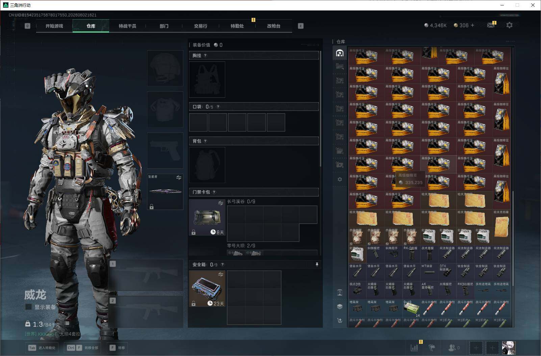
Task: Click the collection showcase icon in warehouse sidebar
Action: click(x=340, y=292)
